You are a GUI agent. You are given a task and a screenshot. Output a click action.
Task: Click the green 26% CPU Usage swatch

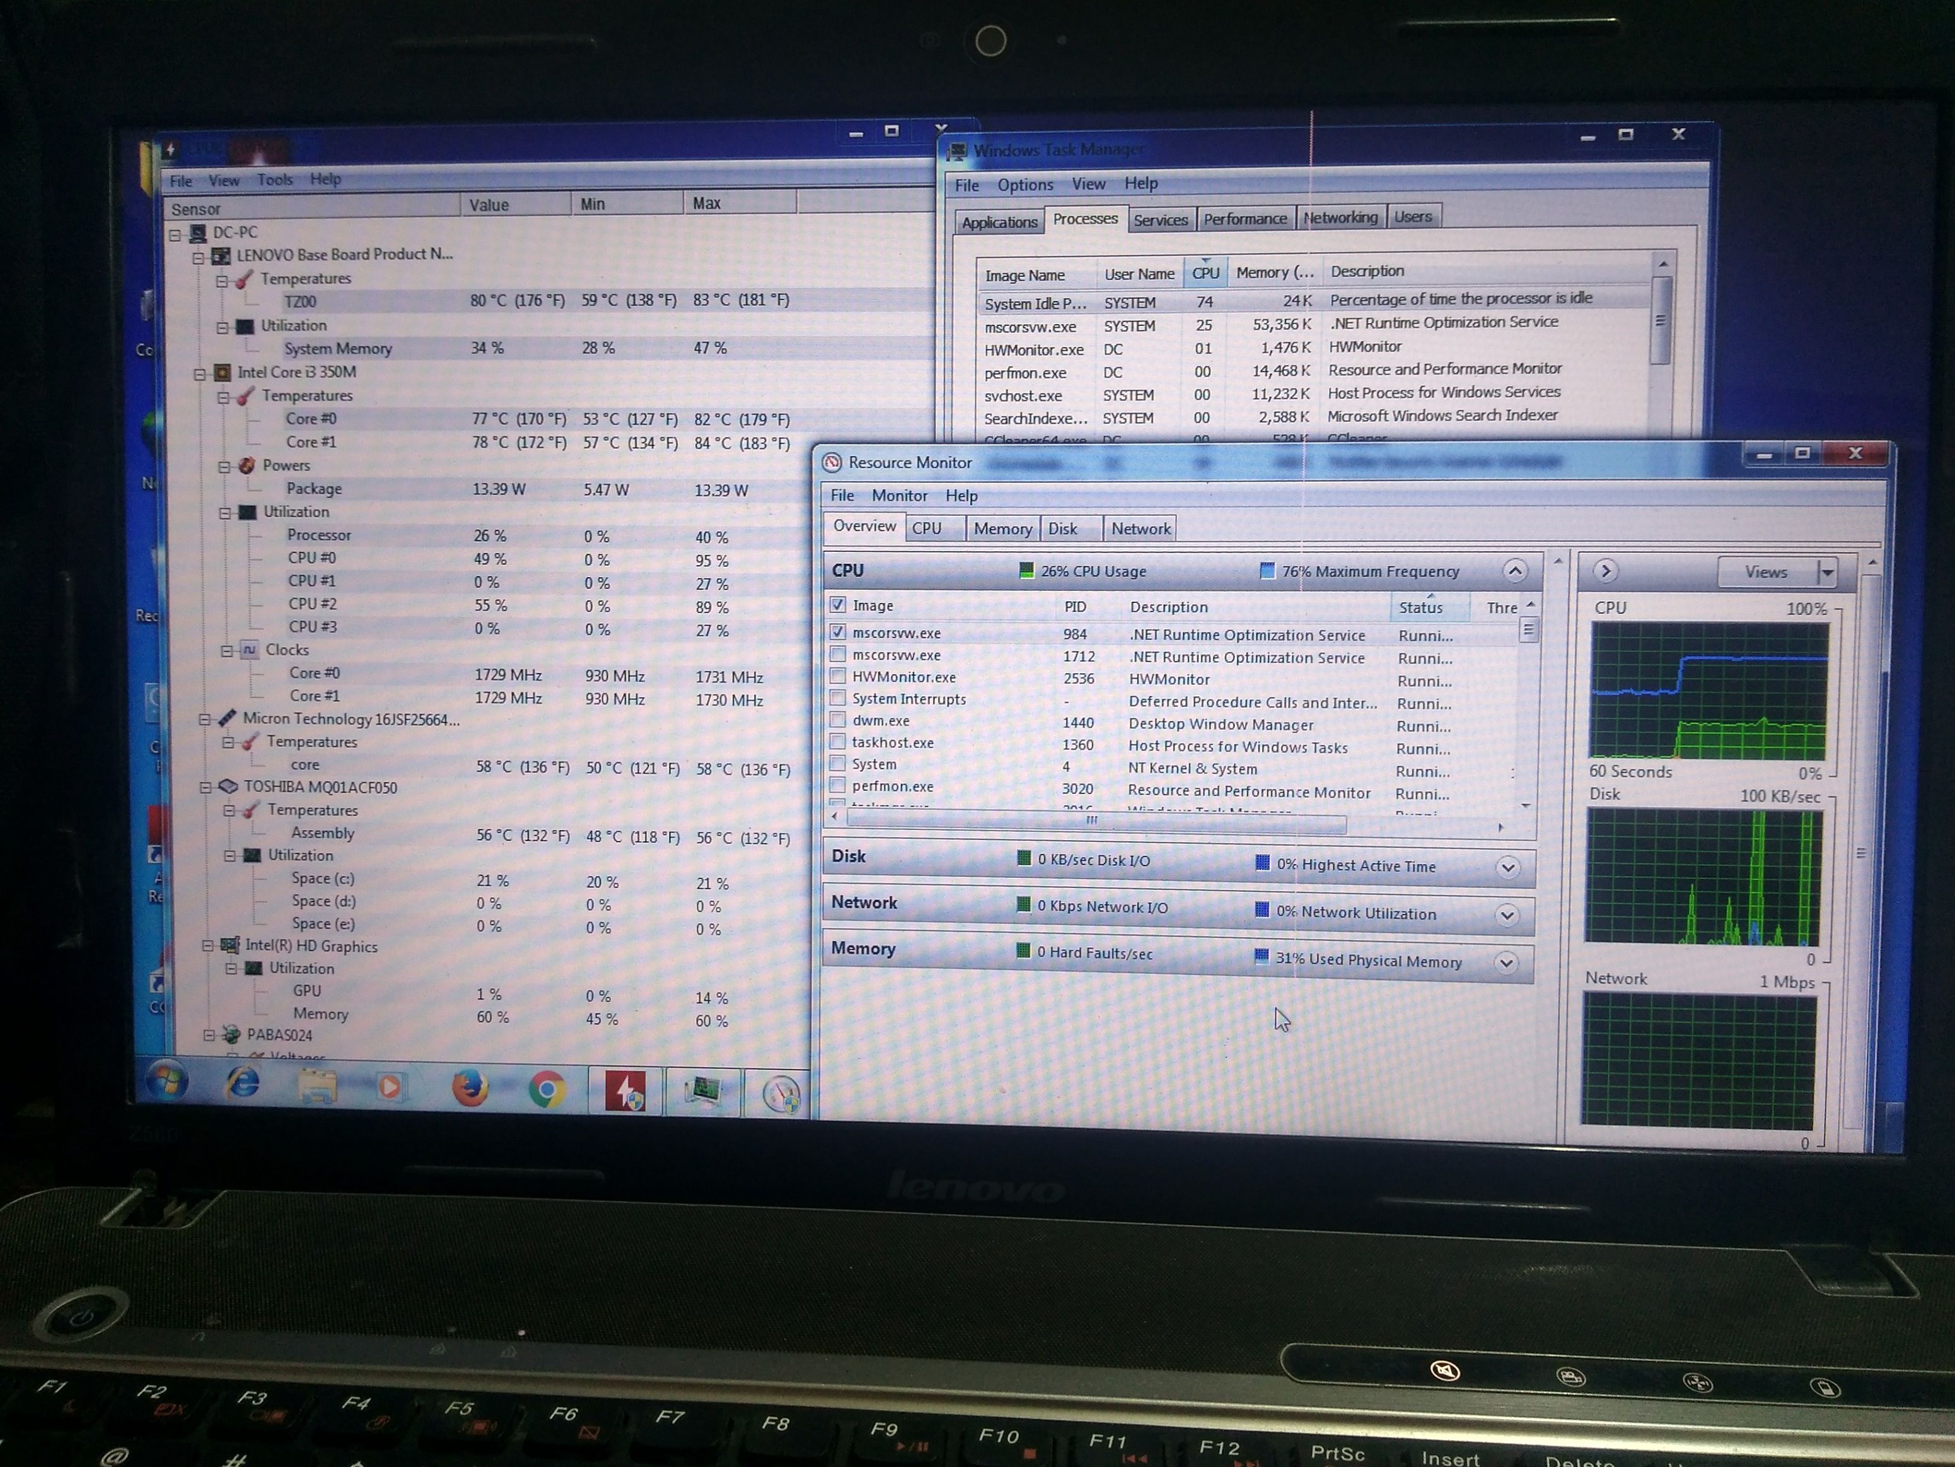tap(1026, 570)
